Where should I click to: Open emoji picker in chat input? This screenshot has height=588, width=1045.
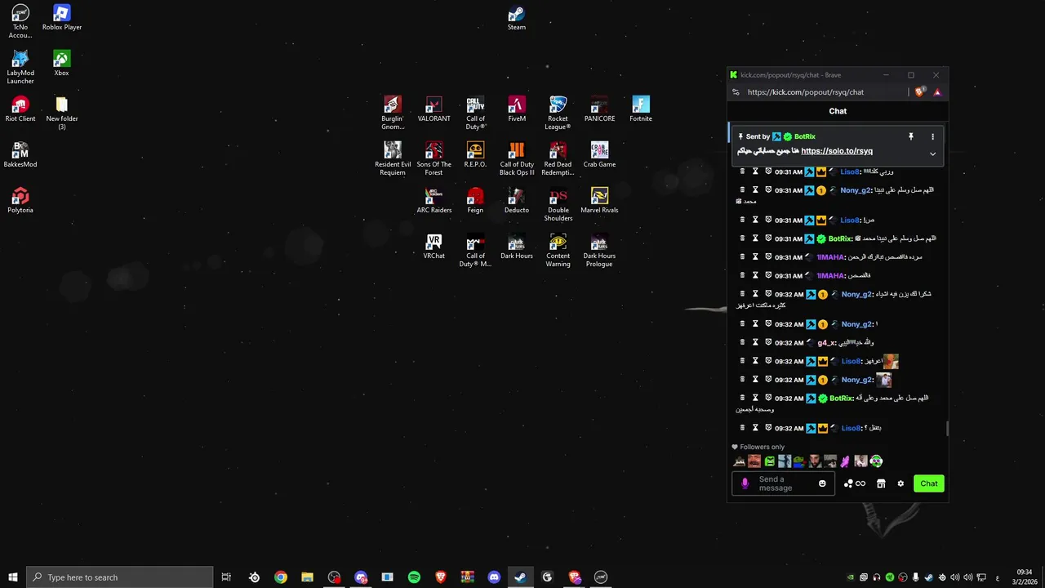822,483
